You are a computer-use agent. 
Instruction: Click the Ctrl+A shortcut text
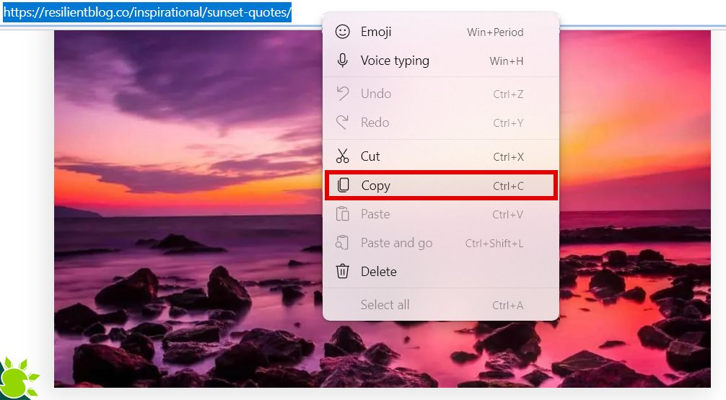507,305
